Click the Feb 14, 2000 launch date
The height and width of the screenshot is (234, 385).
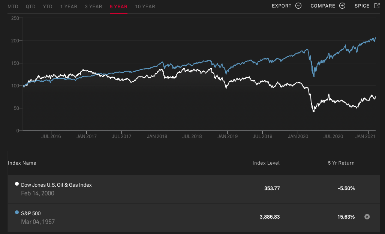37,193
